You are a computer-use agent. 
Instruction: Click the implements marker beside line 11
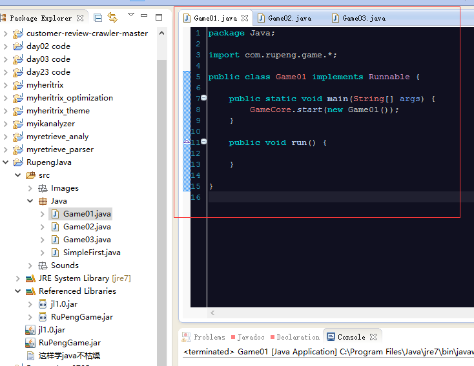point(187,142)
